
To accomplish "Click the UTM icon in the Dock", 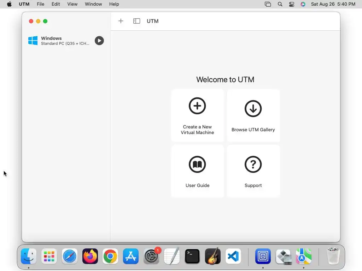I will (263, 256).
